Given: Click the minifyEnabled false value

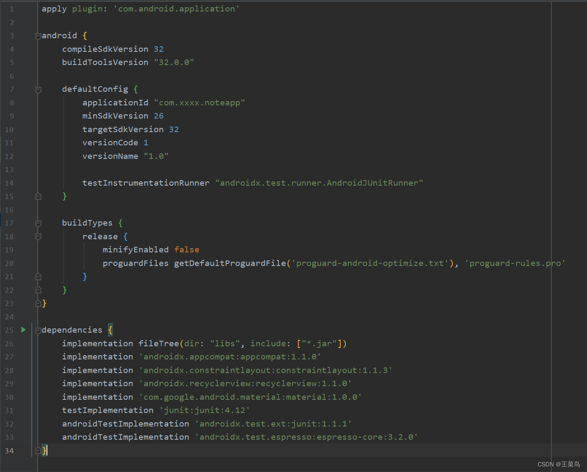Looking at the screenshot, I should 187,249.
